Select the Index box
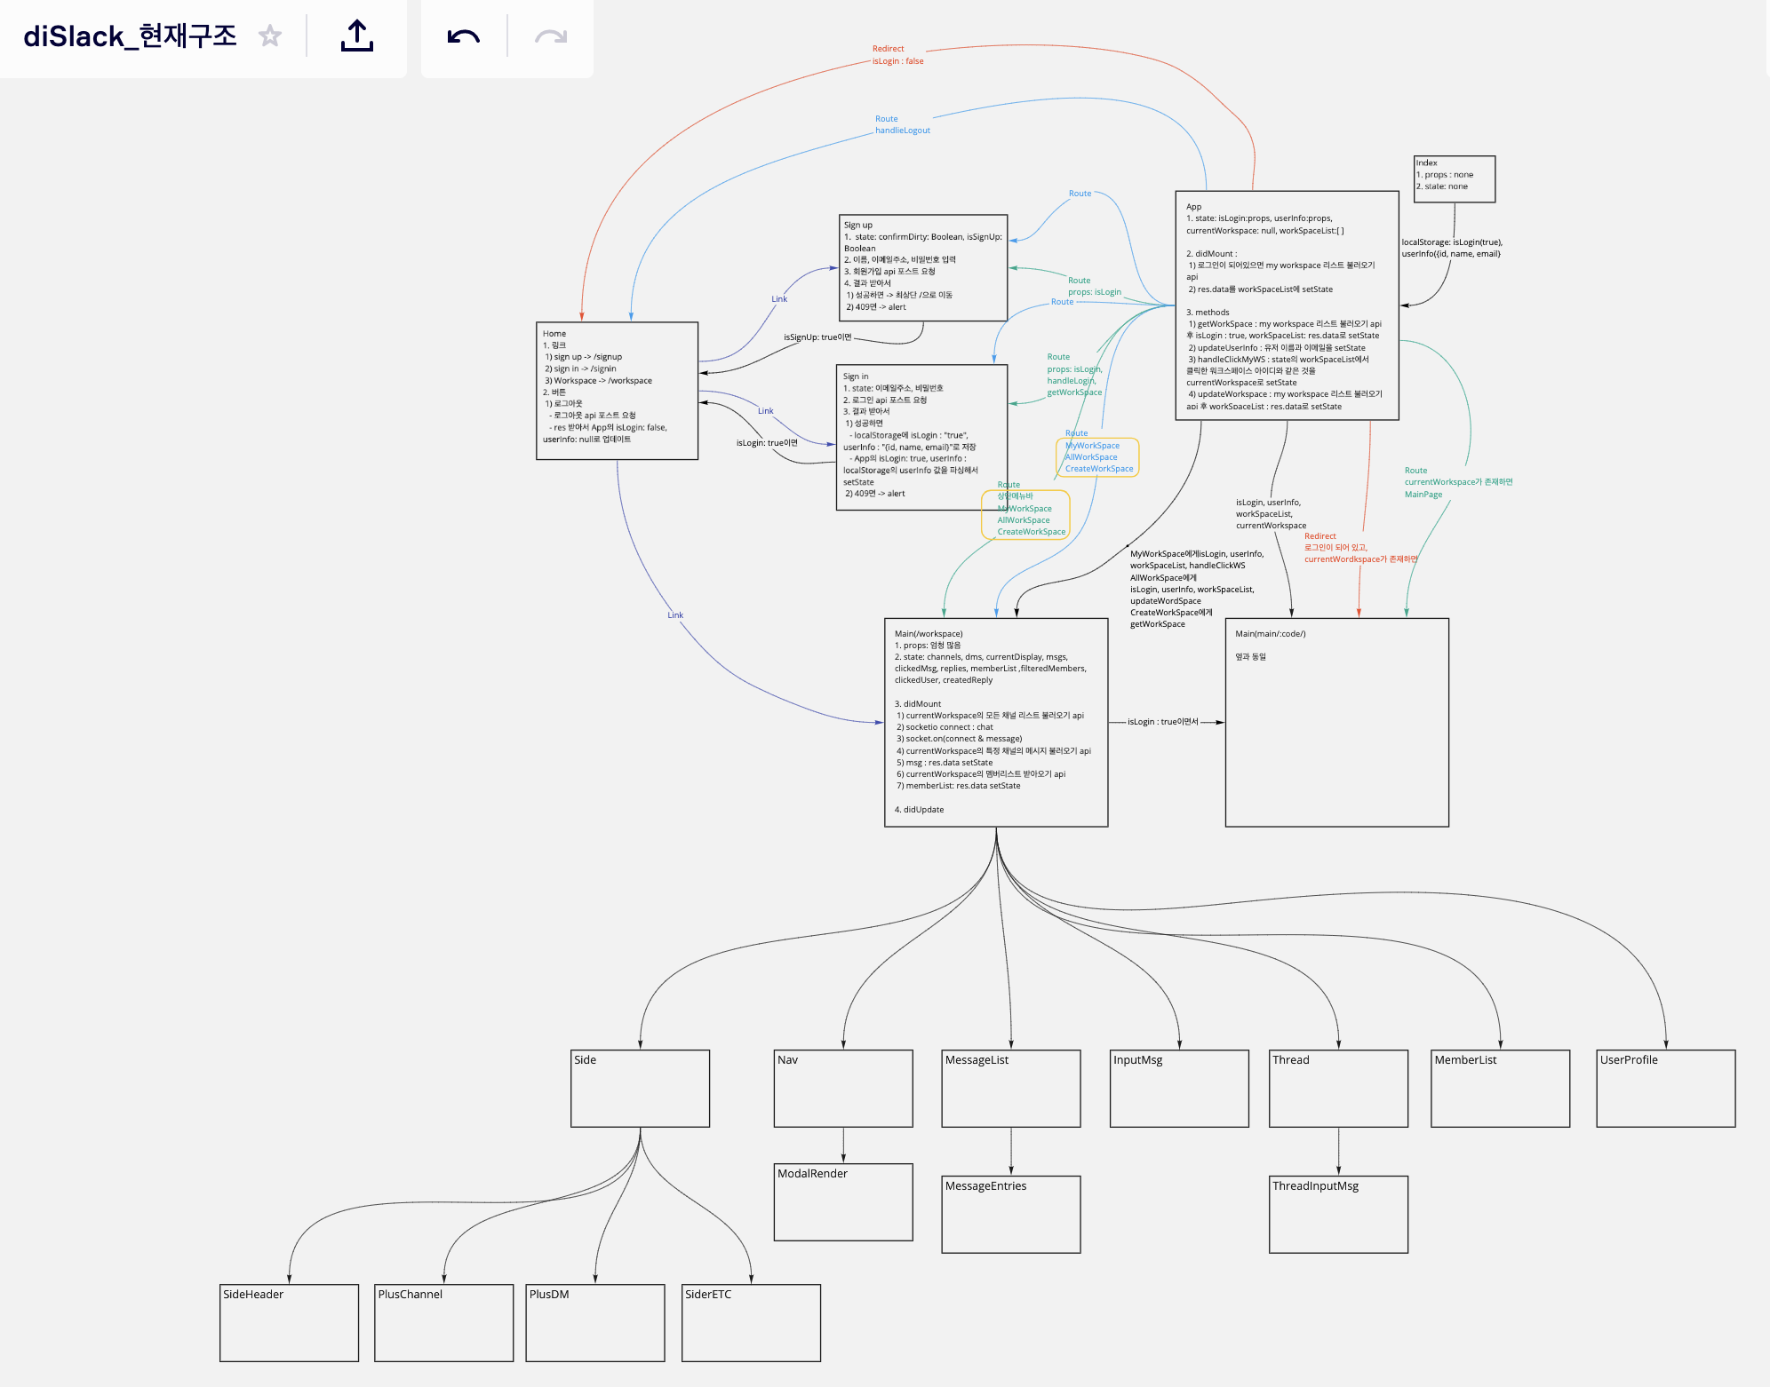The width and height of the screenshot is (1770, 1387). 1455,179
